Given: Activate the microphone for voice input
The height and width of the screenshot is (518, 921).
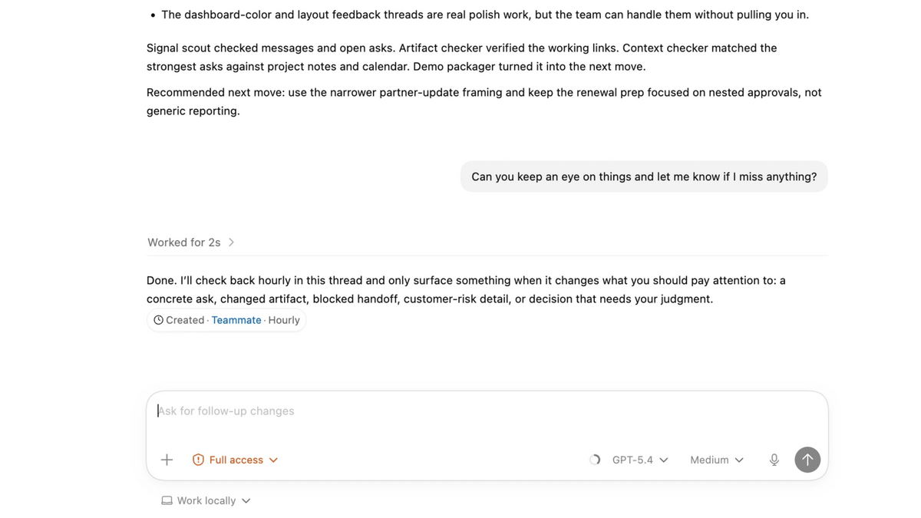Looking at the screenshot, I should click(x=774, y=460).
